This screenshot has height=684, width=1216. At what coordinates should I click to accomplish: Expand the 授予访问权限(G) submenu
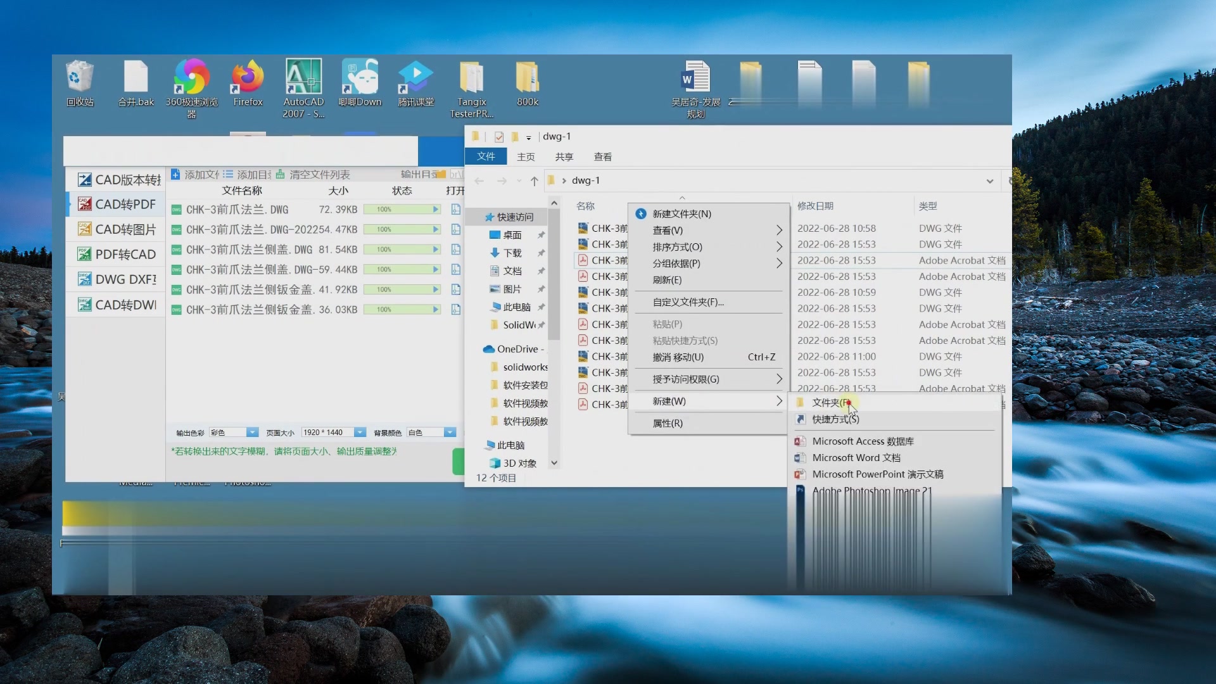(709, 379)
